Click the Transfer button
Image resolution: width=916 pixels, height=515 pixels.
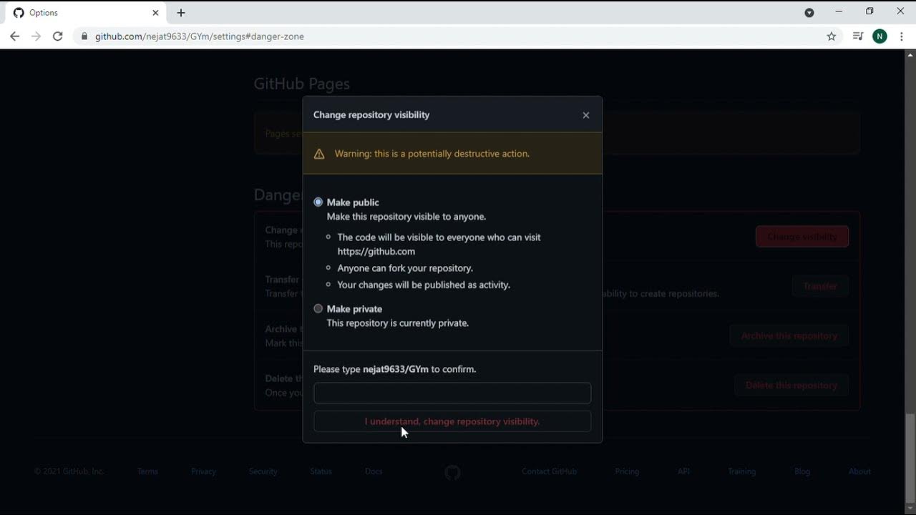click(x=820, y=286)
